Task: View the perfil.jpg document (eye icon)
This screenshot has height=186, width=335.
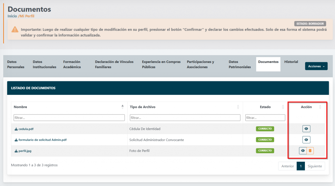Action: (303, 151)
